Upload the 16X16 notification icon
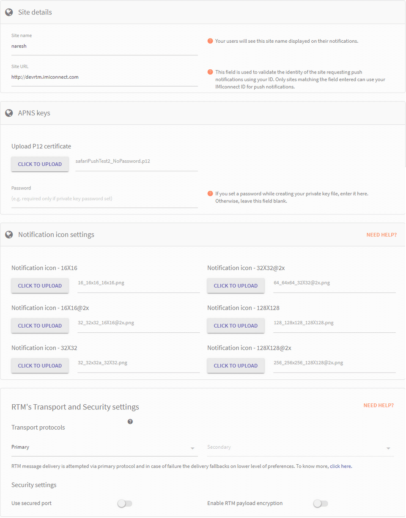406x518 pixels. (40, 286)
